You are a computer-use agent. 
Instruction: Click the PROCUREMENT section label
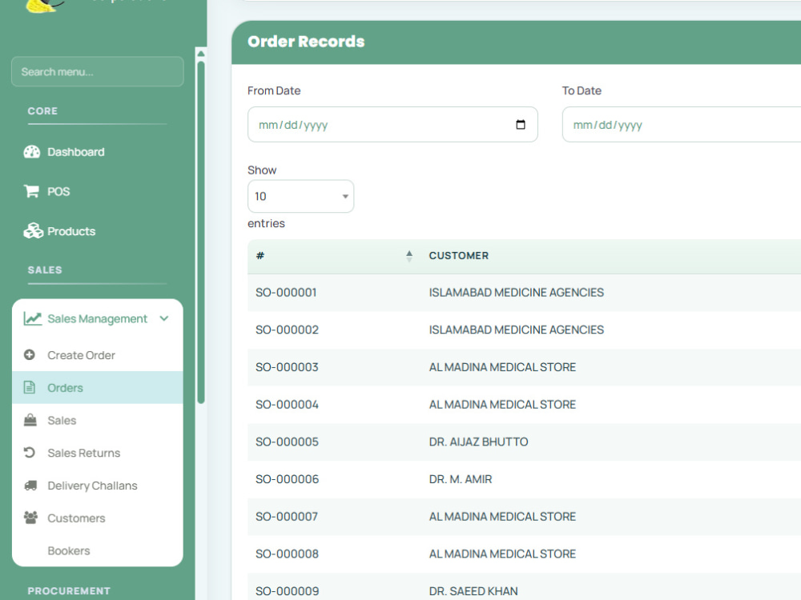coord(69,591)
